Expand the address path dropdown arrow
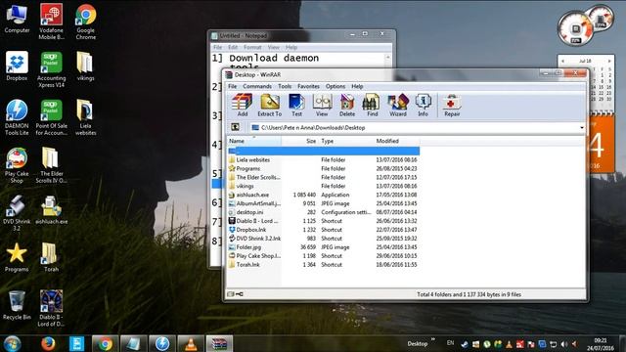Image resolution: width=626 pixels, height=352 pixels. pos(582,128)
